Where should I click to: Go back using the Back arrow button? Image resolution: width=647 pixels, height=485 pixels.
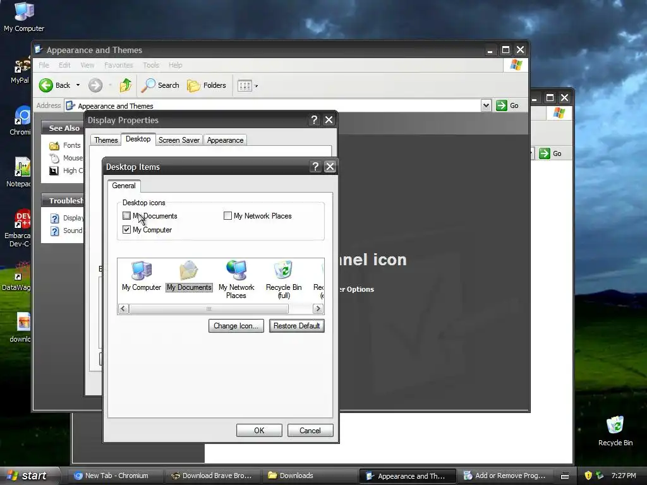point(54,85)
